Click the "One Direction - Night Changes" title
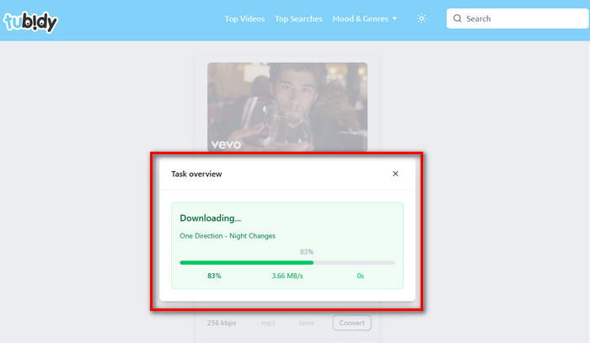The height and width of the screenshot is (343, 590). click(x=228, y=236)
